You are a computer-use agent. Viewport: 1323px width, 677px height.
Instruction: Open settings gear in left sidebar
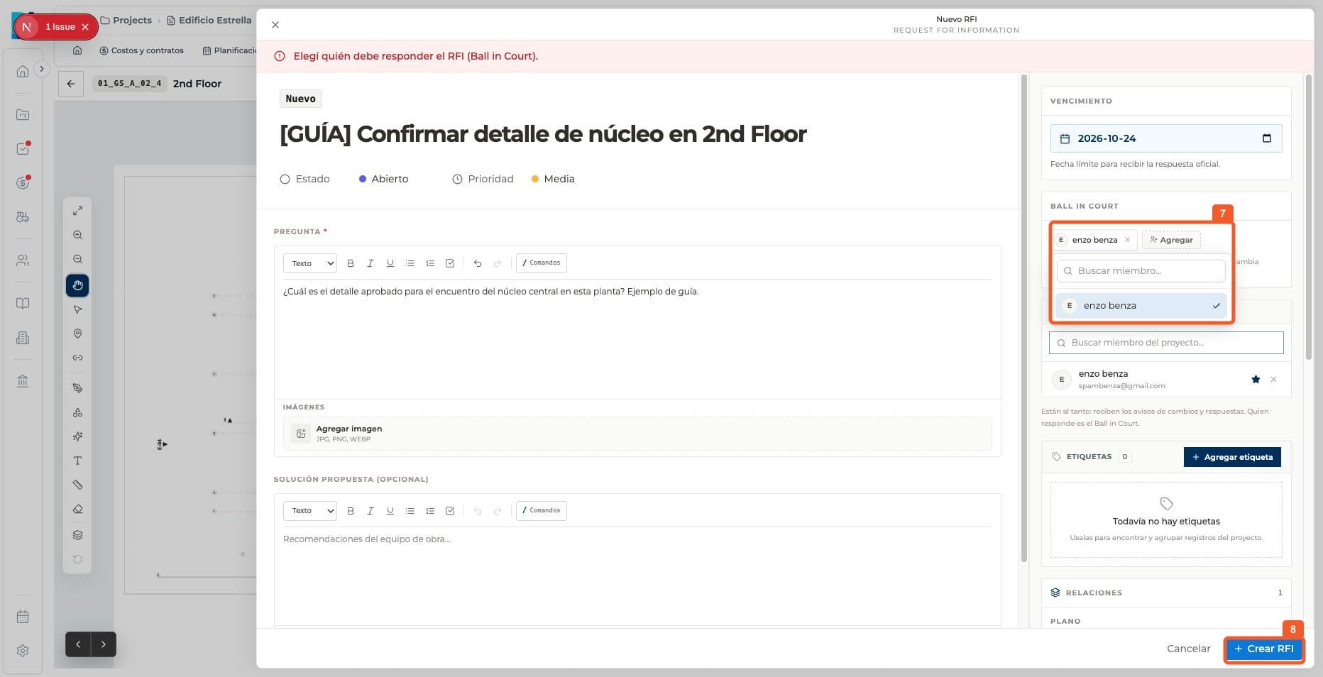tap(23, 651)
